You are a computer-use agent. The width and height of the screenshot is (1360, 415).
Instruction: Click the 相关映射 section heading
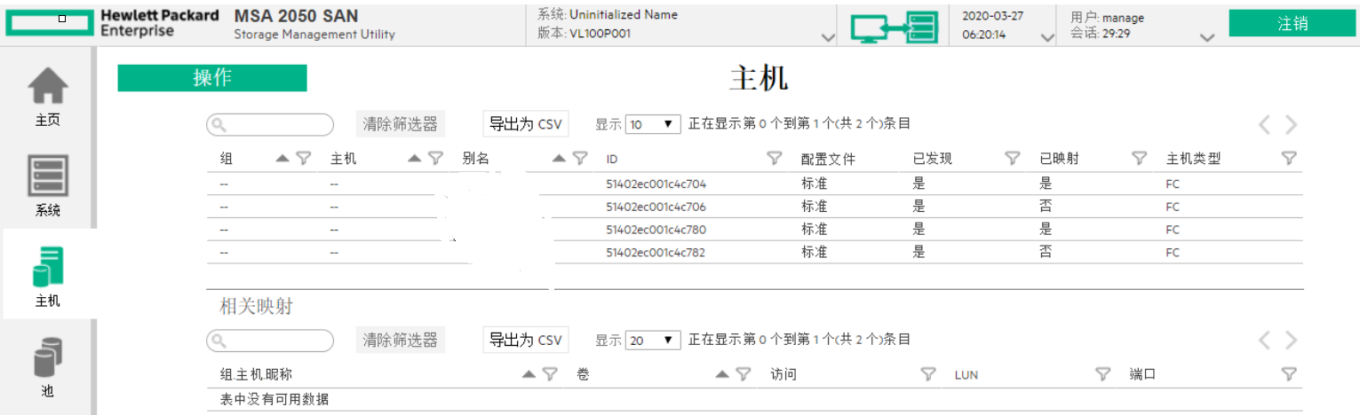257,307
